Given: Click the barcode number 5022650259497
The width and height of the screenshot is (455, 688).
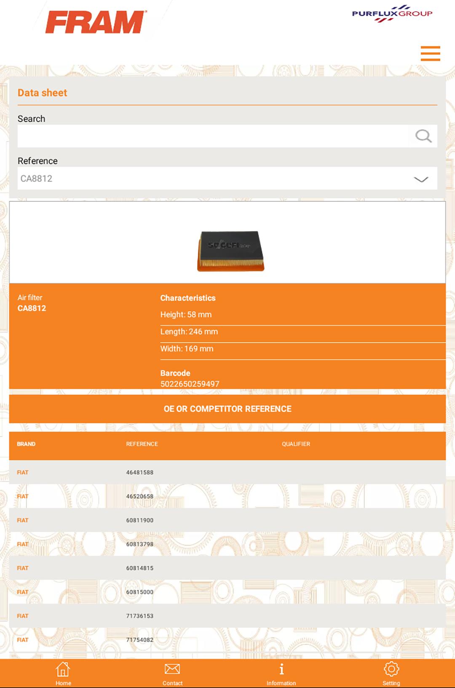Looking at the screenshot, I should point(190,384).
